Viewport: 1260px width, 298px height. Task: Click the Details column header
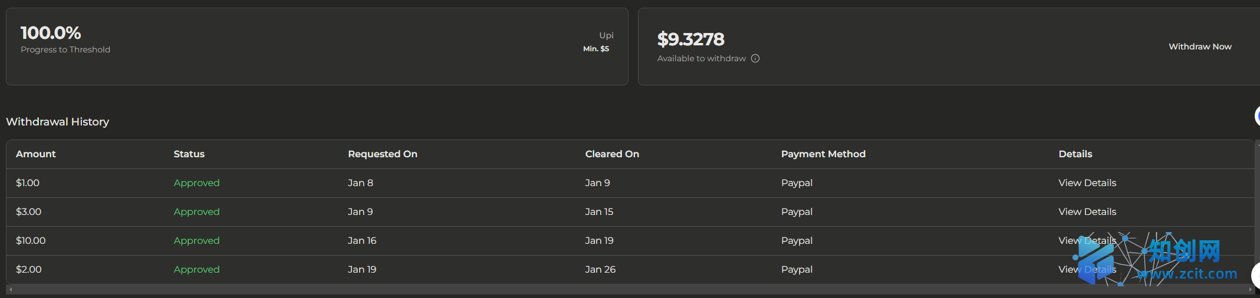[1075, 154]
